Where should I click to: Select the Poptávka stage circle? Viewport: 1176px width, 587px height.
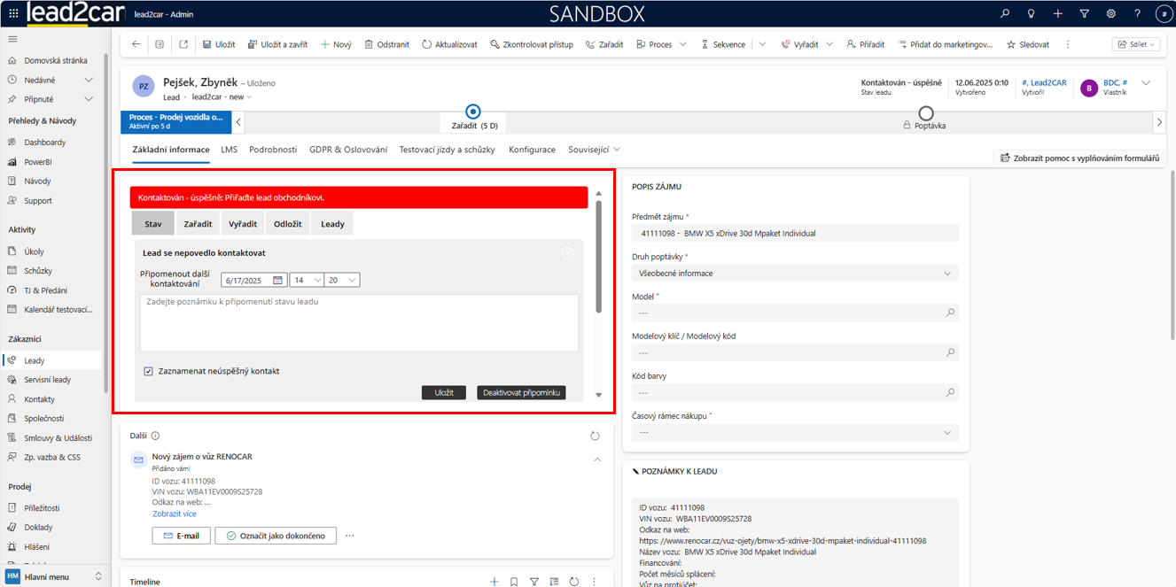coord(926,112)
